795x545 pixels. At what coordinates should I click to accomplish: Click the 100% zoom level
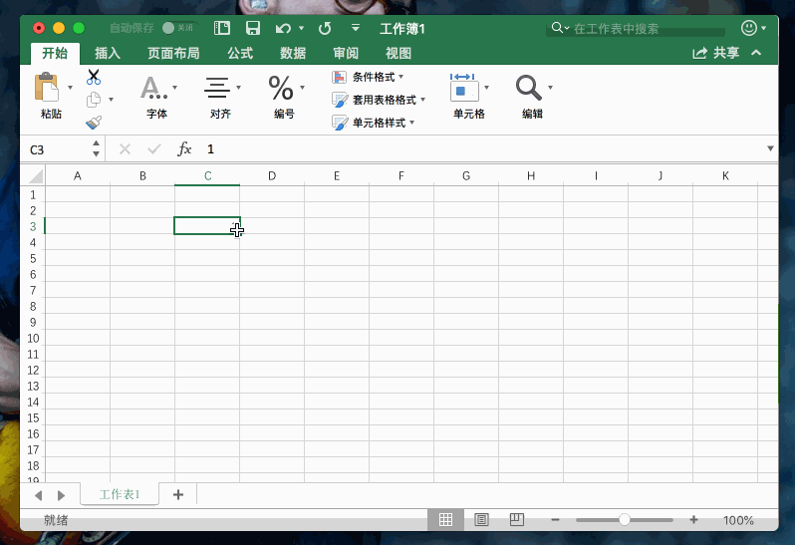click(x=738, y=520)
